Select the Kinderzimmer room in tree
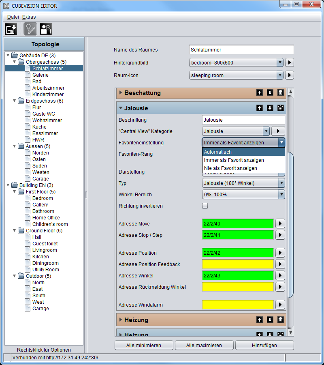 [48, 94]
